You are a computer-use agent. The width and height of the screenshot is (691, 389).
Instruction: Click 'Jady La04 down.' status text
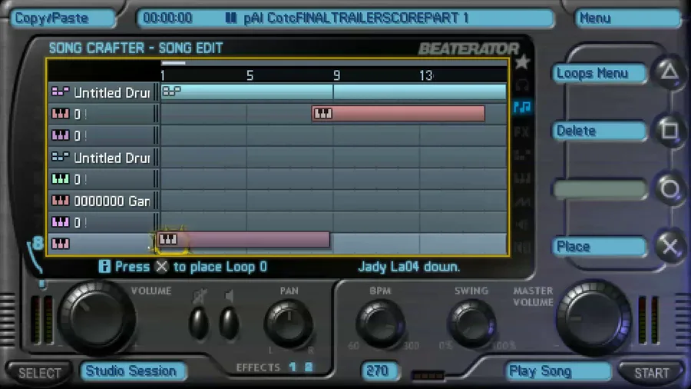click(409, 267)
